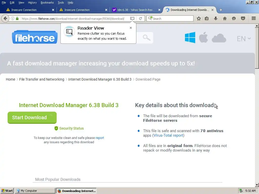This screenshot has height=194, width=259.
Task: Click the FileHorse magnifier search icon
Action: (146, 38)
